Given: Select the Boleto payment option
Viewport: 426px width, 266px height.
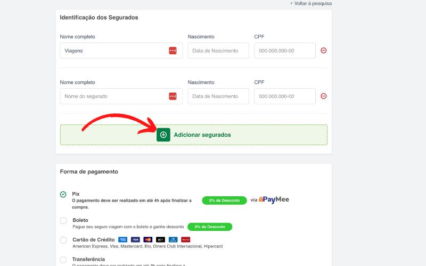Looking at the screenshot, I should pyautogui.click(x=63, y=220).
